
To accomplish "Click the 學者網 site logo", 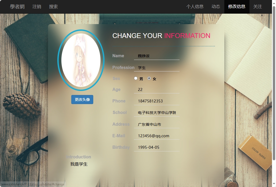I will pos(17,7).
